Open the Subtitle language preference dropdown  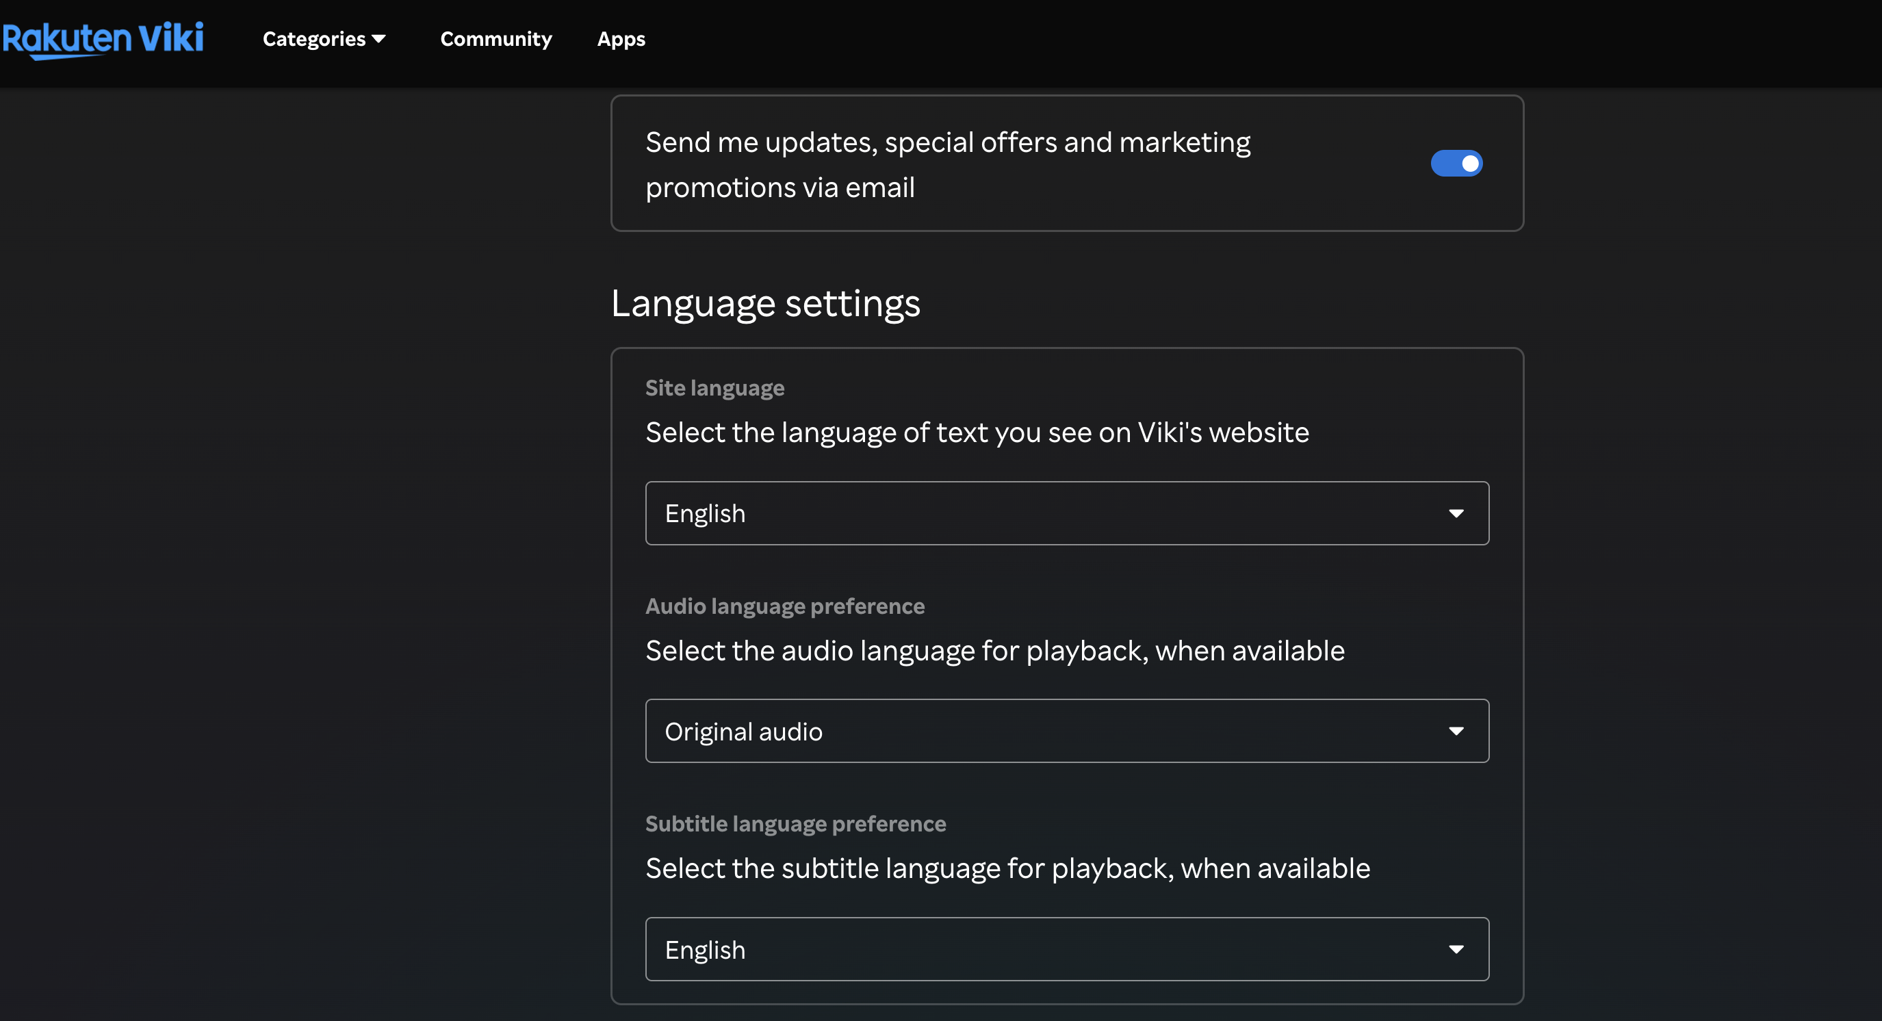(1067, 948)
